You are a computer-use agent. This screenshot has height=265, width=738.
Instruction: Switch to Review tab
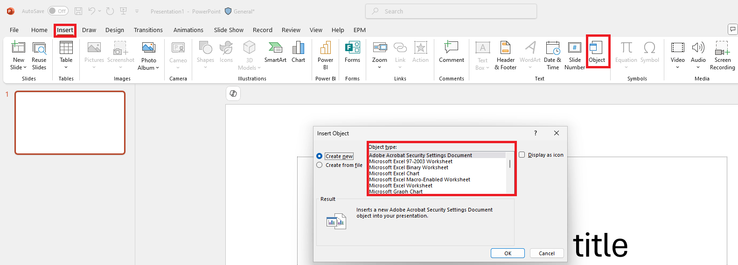click(291, 30)
